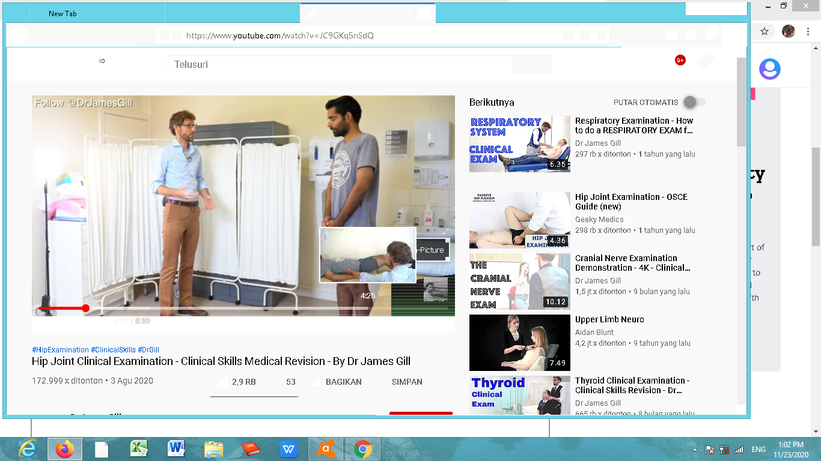821x461 pixels.
Task: Click the video title Hip Joint Clinical Examination
Action: (x=221, y=361)
